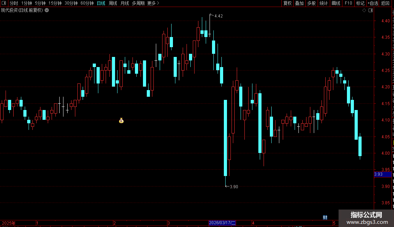Click the 2026/03/17 date marker on timeline
This screenshot has height=227, width=394.
(x=222, y=223)
